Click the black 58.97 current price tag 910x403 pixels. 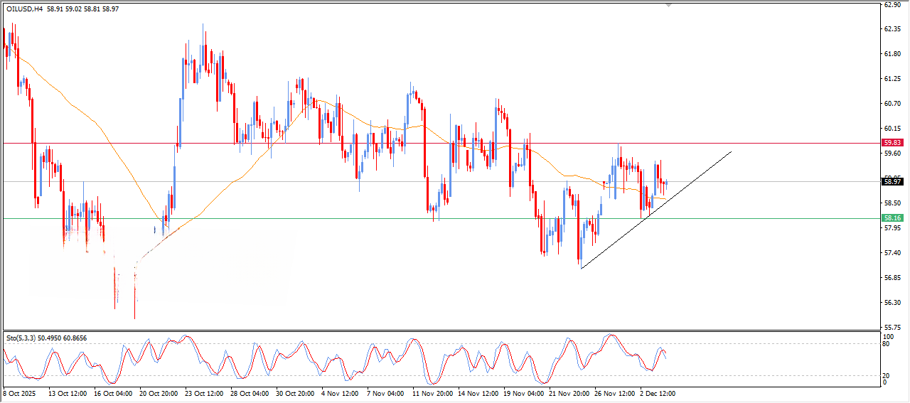[x=892, y=181]
